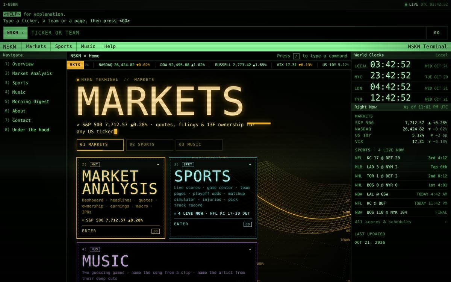Screen dimensions: 451x282
Task: Click the RUSSELL 2,773.42 ticker entry
Action: click(x=241, y=65)
